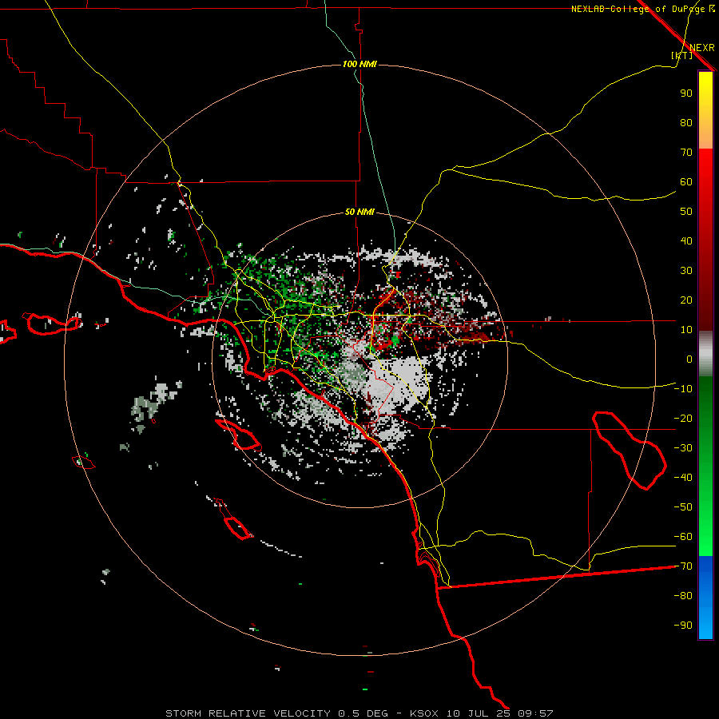
Task: Click the 10 JUL 25 date text
Action: pos(479,713)
